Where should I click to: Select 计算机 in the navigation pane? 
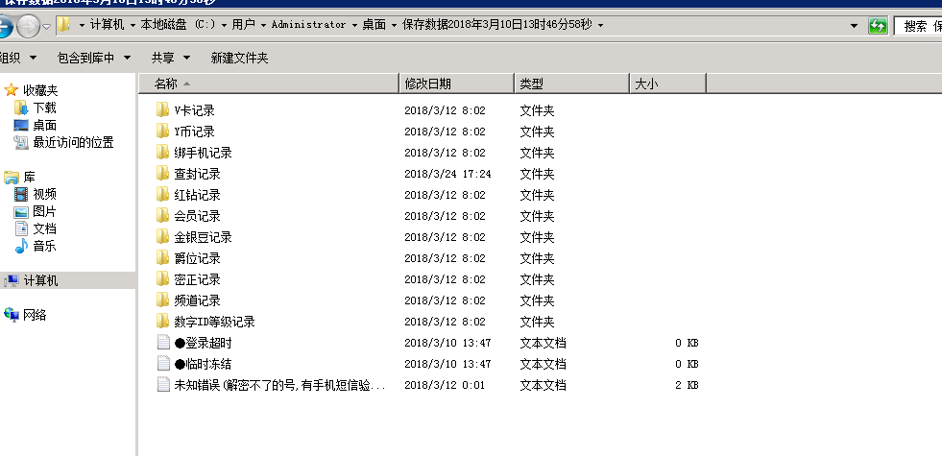click(40, 280)
